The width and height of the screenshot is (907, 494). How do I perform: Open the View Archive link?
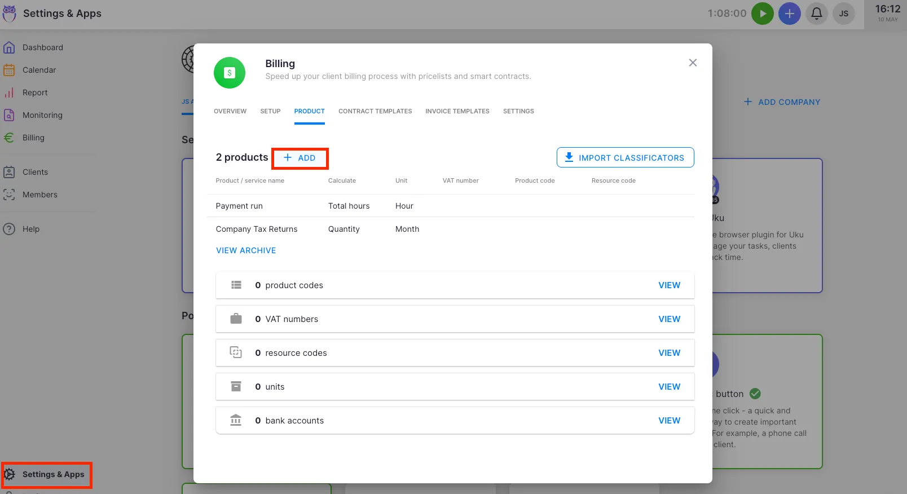point(246,250)
